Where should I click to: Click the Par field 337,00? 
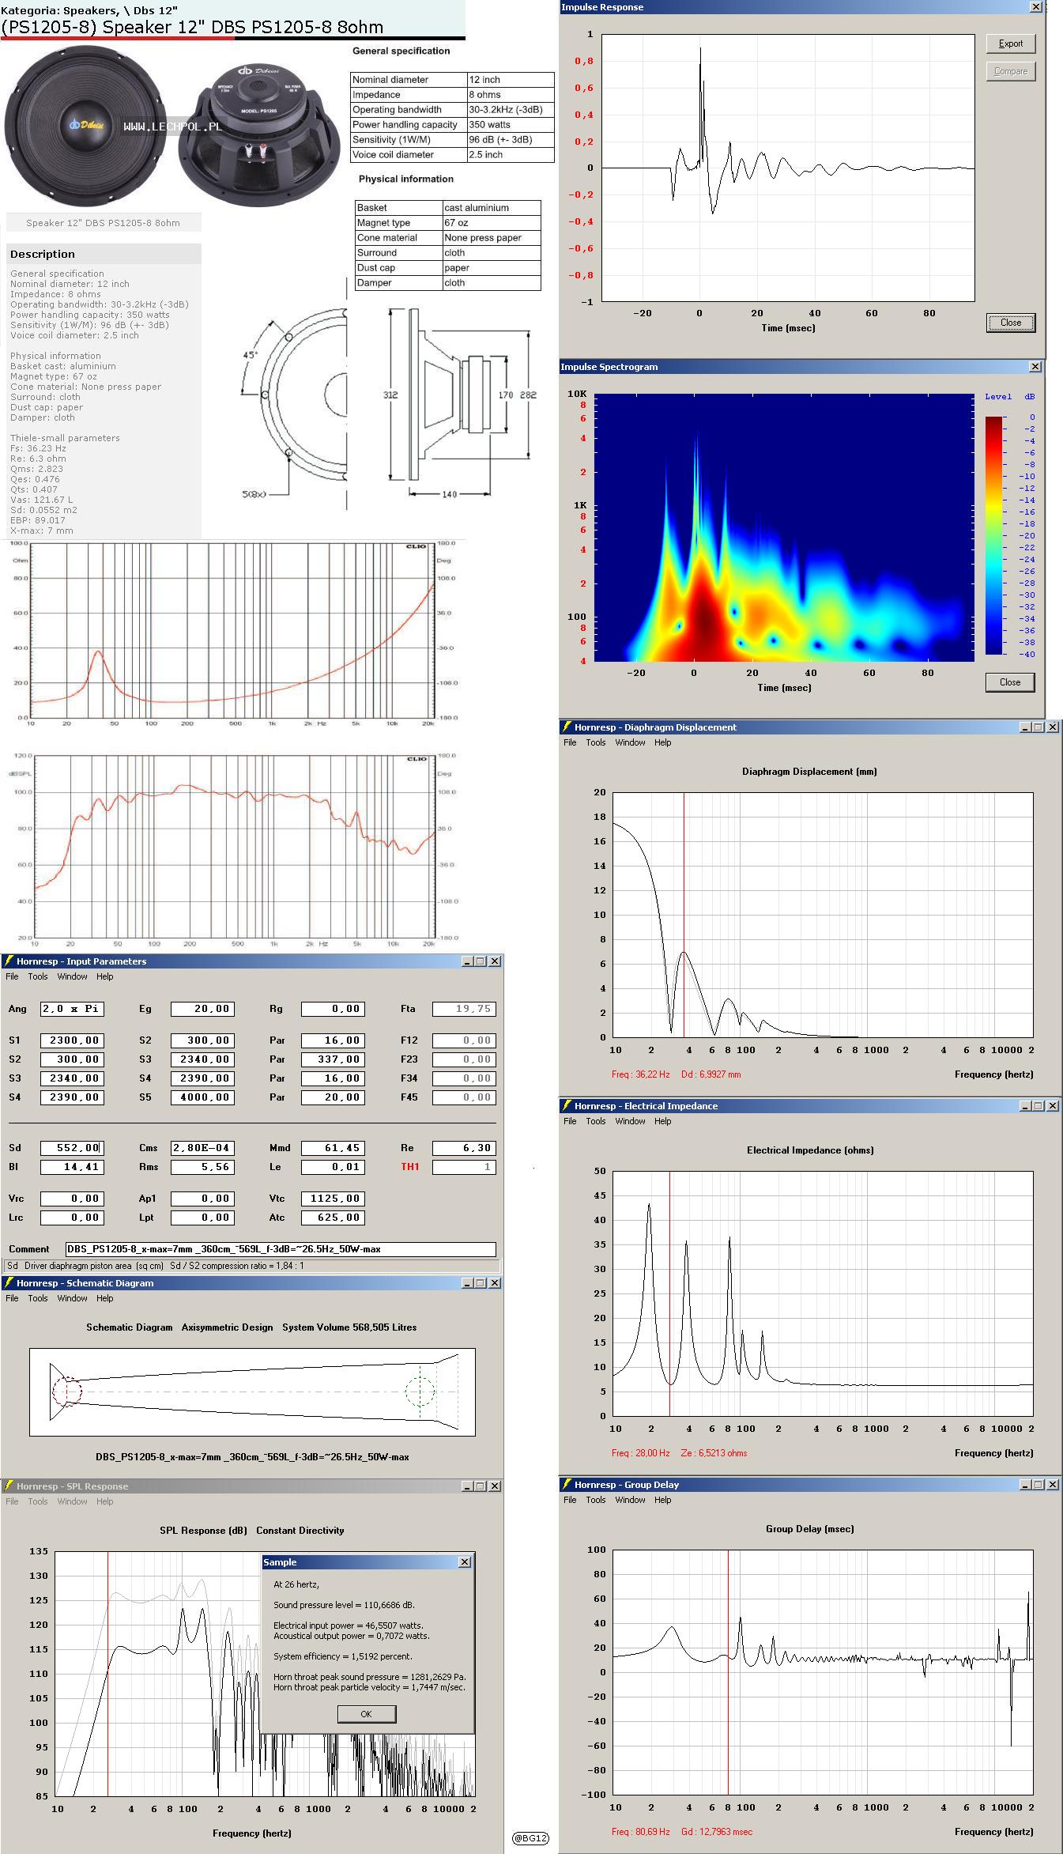tap(333, 1059)
